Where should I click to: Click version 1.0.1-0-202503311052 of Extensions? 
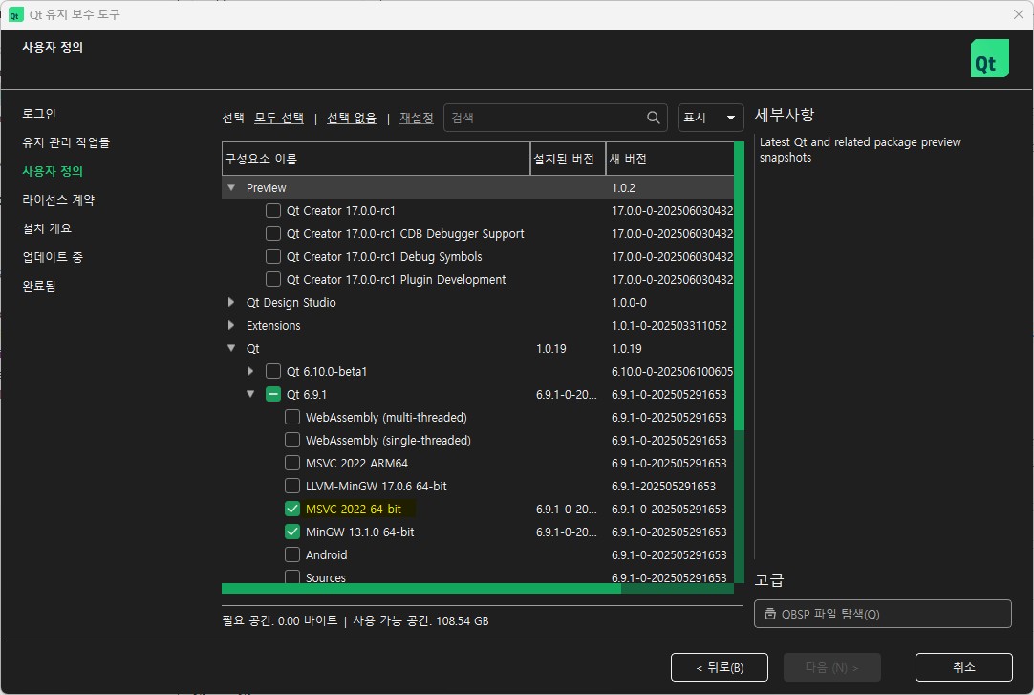[669, 326]
